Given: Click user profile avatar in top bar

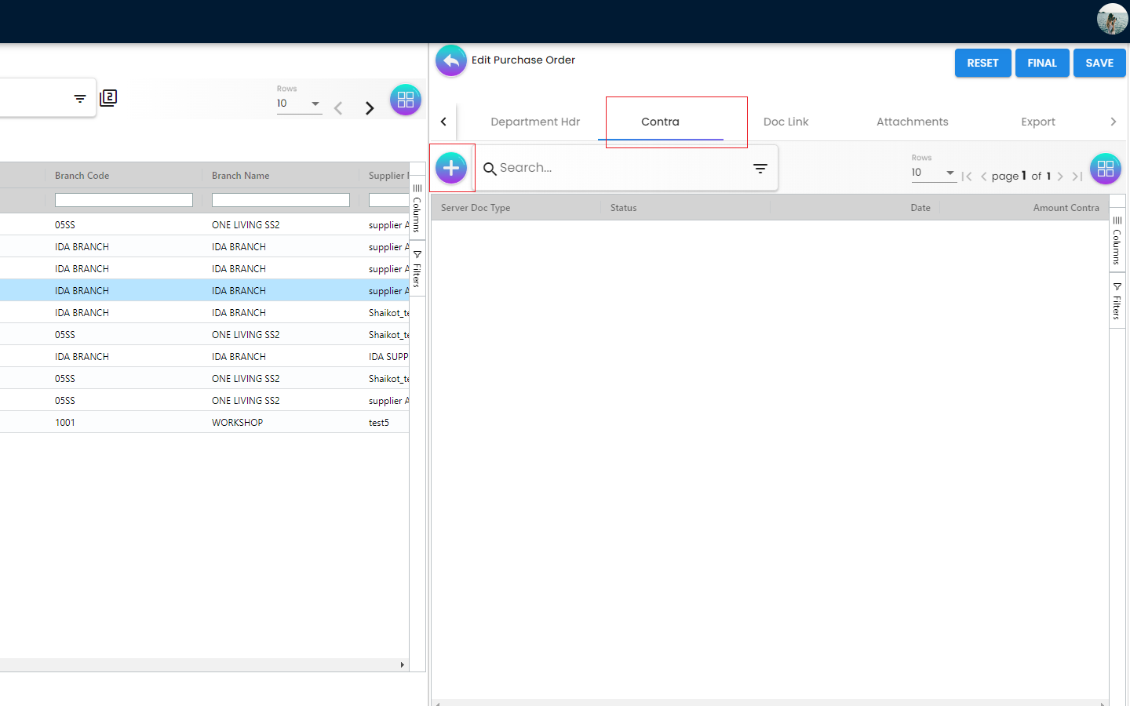Looking at the screenshot, I should 1112,19.
